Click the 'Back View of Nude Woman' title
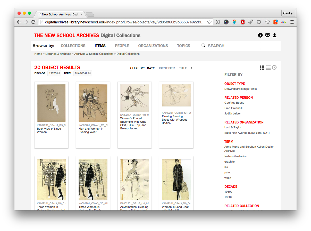Image resolution: width=311 pixels, height=231 pixels. (49, 130)
